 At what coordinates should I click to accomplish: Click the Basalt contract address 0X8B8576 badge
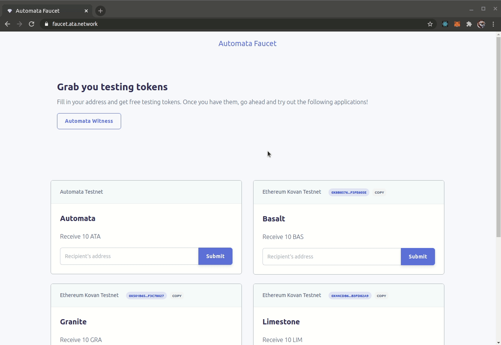click(349, 192)
